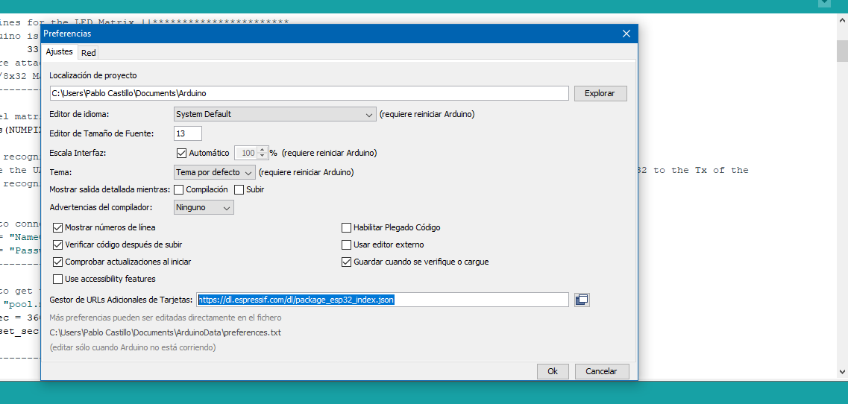The width and height of the screenshot is (848, 404).
Task: Toggle Mostrar números de línea checkbox
Action: 58,227
